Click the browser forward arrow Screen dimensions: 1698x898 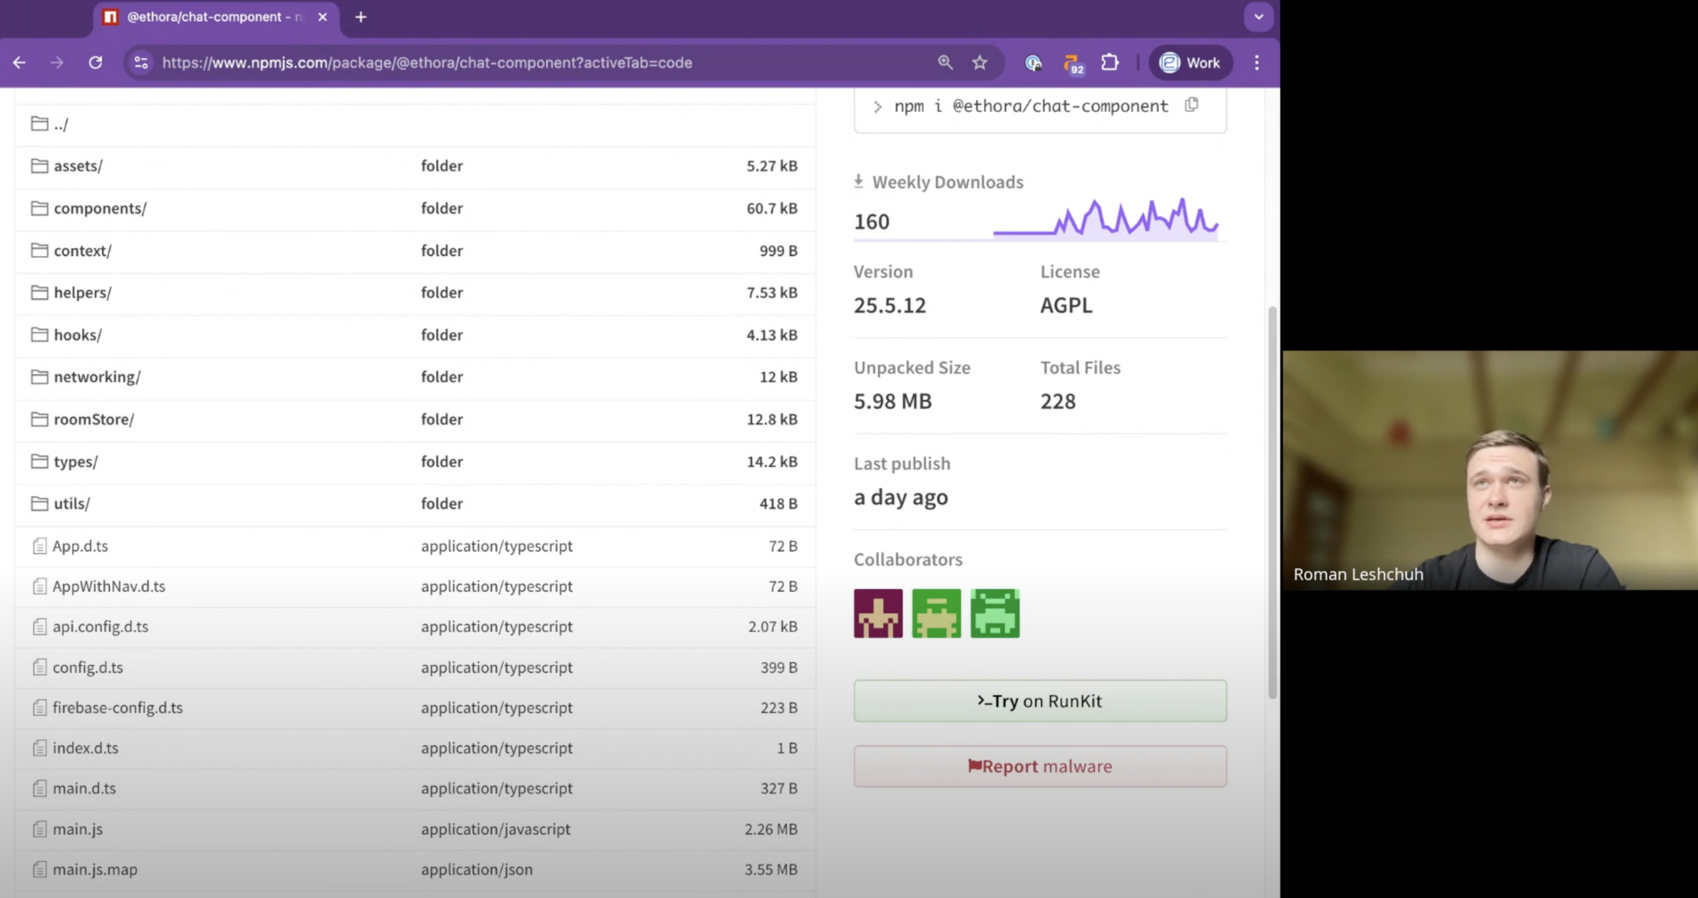pos(57,62)
